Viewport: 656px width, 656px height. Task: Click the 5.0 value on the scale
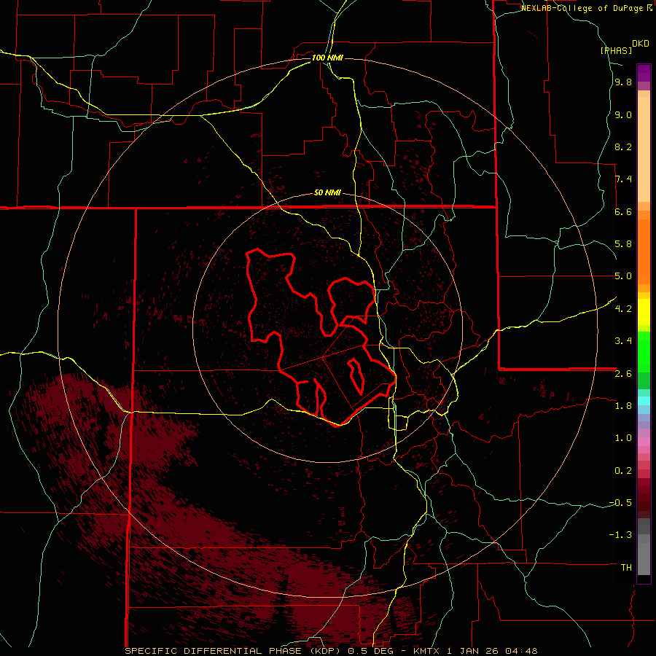tap(623, 276)
